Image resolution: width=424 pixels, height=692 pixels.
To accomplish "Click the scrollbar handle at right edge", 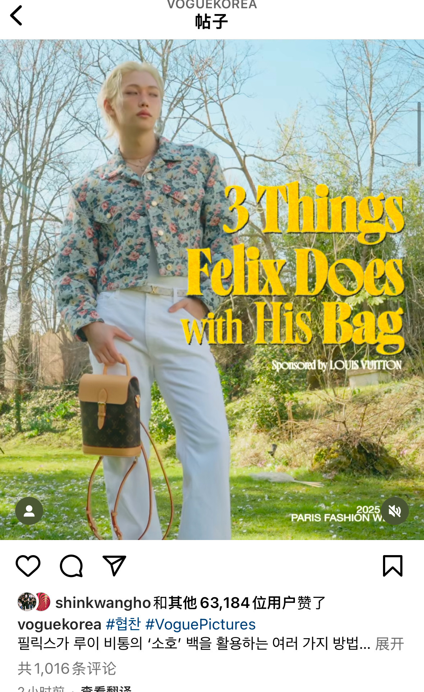I will click(x=419, y=134).
